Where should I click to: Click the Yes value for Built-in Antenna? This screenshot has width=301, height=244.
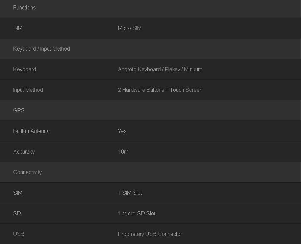(122, 131)
